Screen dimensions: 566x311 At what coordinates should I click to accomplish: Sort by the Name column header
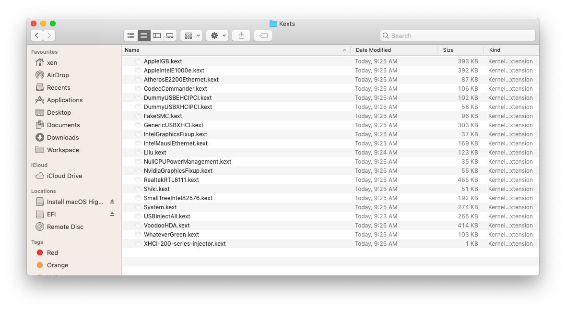coord(132,50)
